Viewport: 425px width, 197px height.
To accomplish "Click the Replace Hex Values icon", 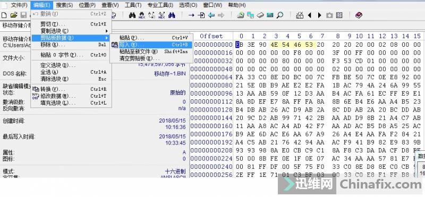I will pos(161,15).
